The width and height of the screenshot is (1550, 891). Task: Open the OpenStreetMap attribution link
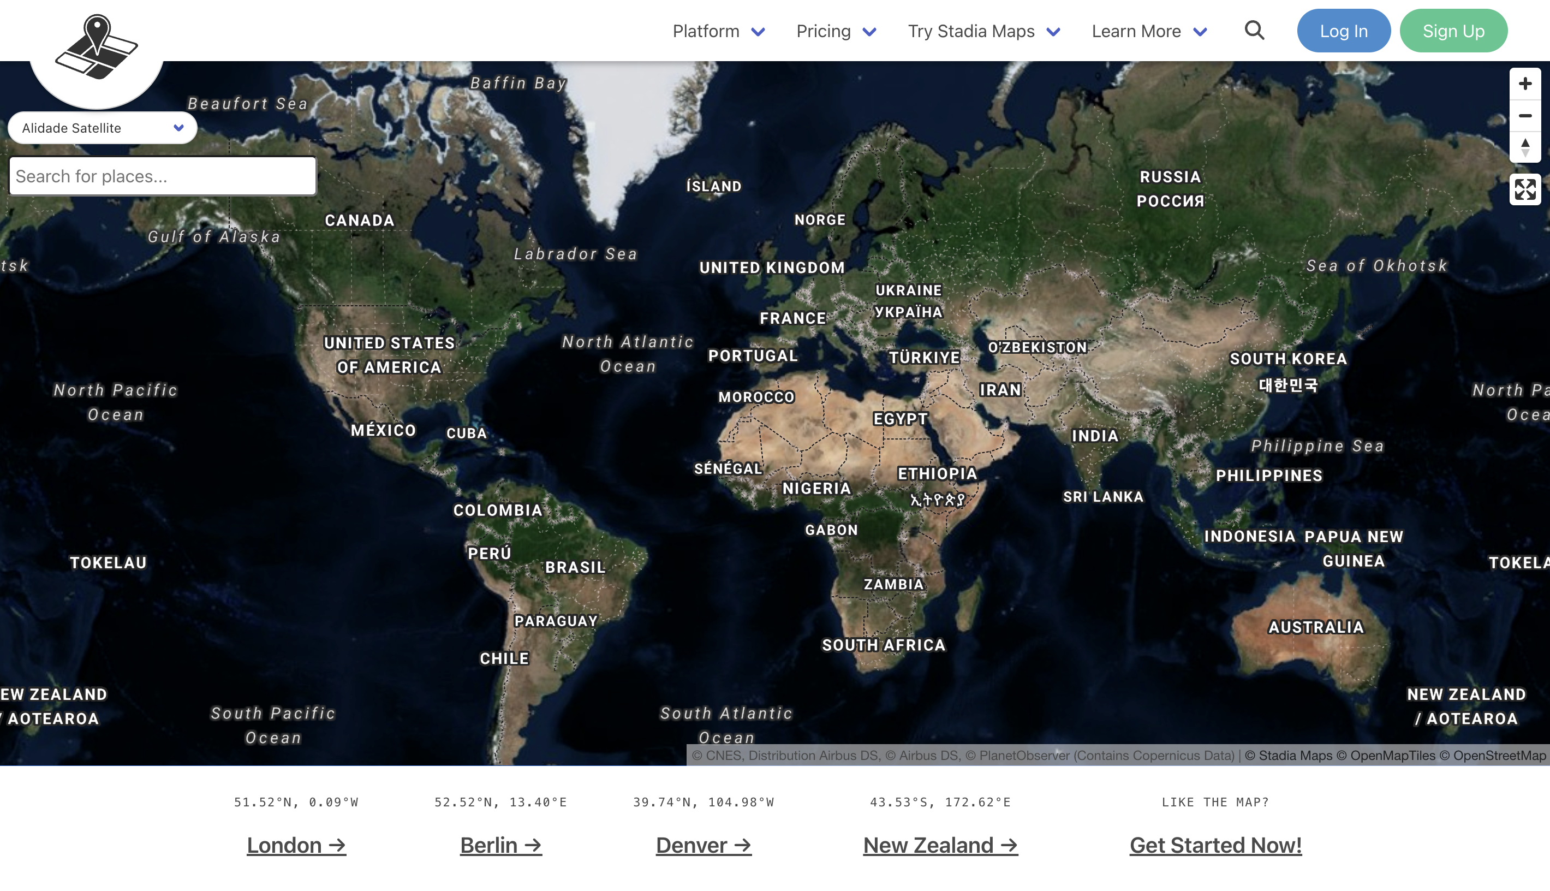(x=1499, y=755)
